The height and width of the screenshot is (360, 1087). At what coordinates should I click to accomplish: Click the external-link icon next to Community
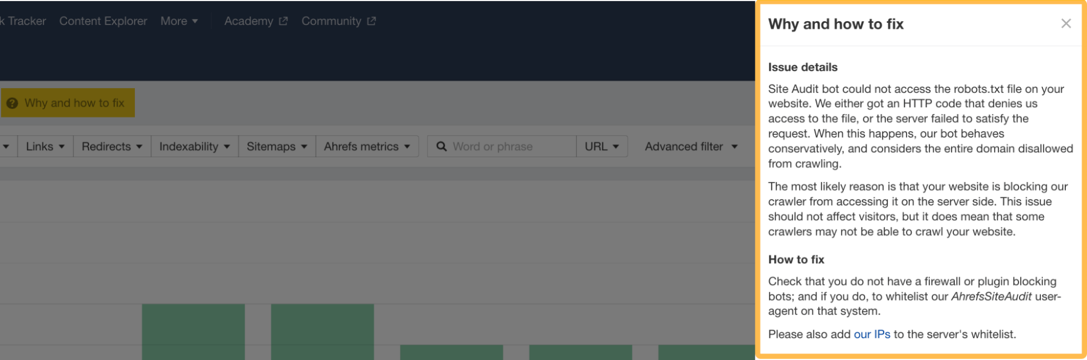(372, 21)
